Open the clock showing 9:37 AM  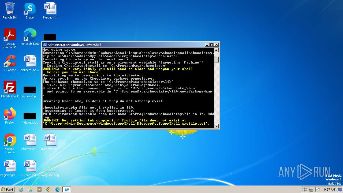point(329,190)
